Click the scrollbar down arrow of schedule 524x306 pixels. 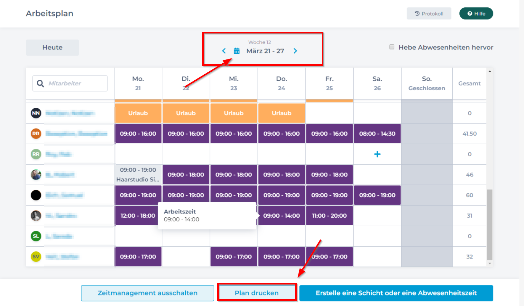[x=490, y=264]
